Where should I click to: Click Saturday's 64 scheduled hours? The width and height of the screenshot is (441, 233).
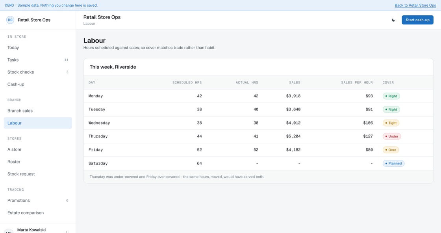coord(199,163)
